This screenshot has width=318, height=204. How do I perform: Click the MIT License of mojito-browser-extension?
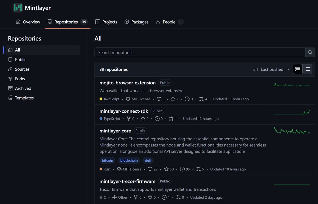pos(138,99)
